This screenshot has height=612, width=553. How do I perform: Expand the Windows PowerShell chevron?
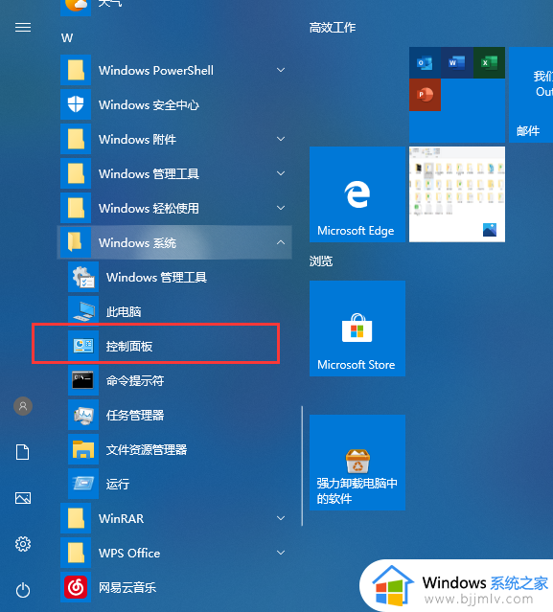click(281, 70)
